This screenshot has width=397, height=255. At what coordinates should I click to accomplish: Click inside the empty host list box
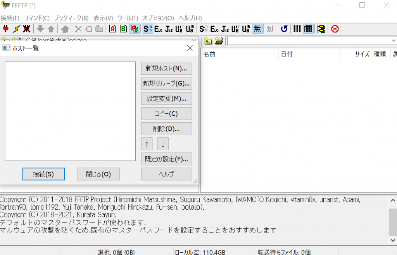tap(70, 111)
